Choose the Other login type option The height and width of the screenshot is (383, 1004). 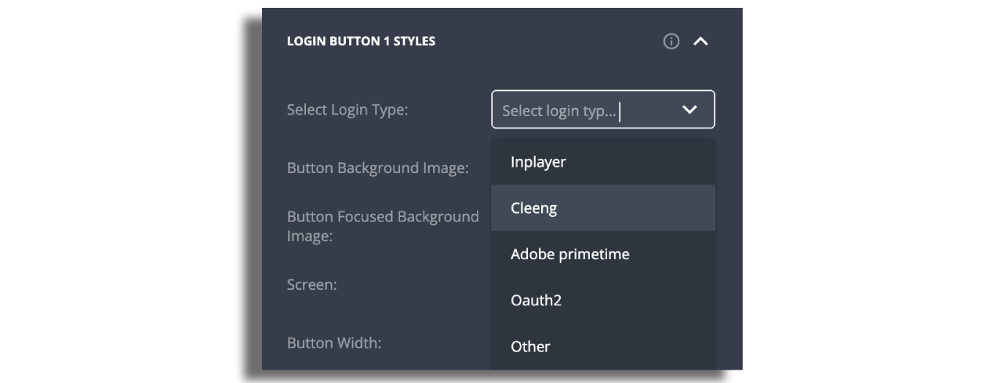pos(530,346)
